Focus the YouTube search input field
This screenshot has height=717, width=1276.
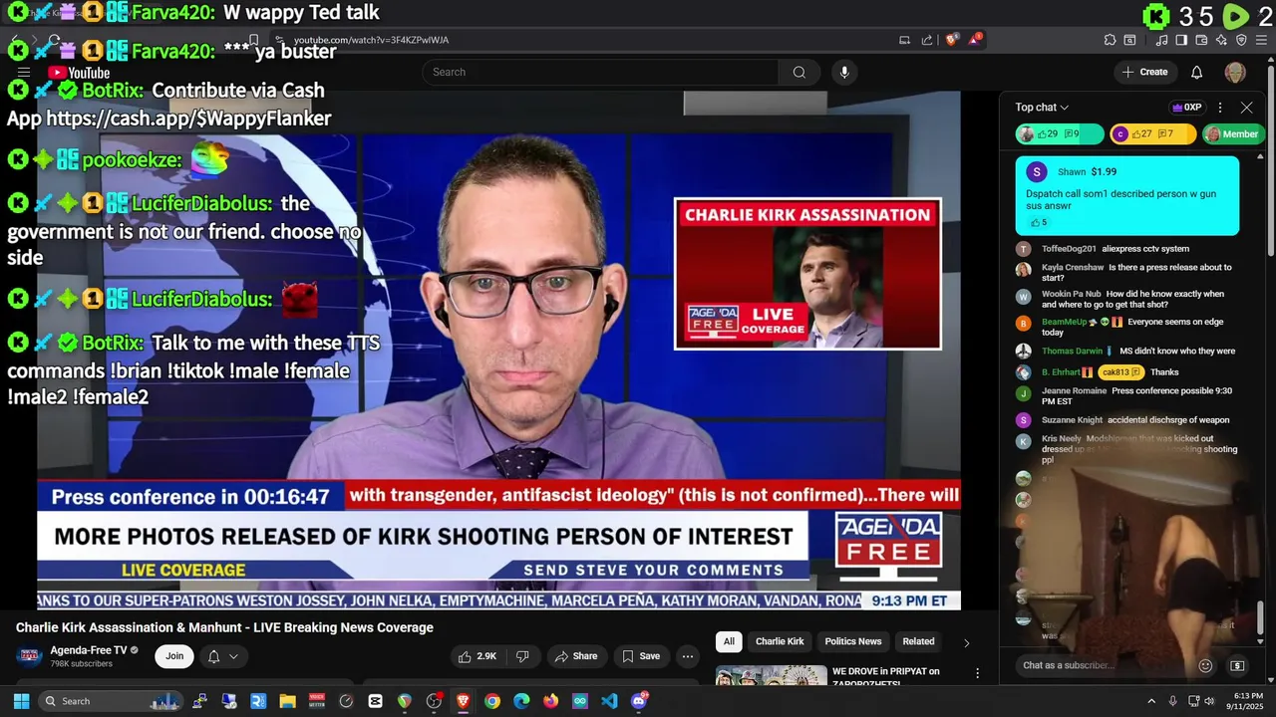pos(600,72)
